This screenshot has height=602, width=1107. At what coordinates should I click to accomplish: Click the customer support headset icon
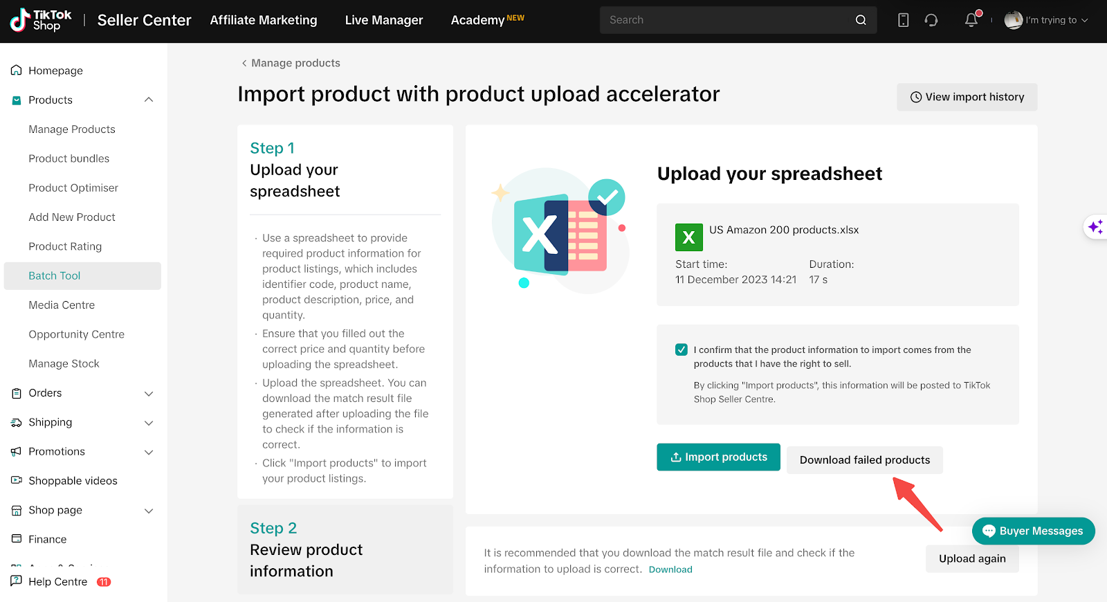(x=931, y=20)
